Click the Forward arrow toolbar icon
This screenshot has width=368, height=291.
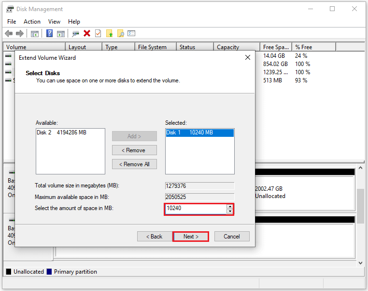[x=20, y=33]
